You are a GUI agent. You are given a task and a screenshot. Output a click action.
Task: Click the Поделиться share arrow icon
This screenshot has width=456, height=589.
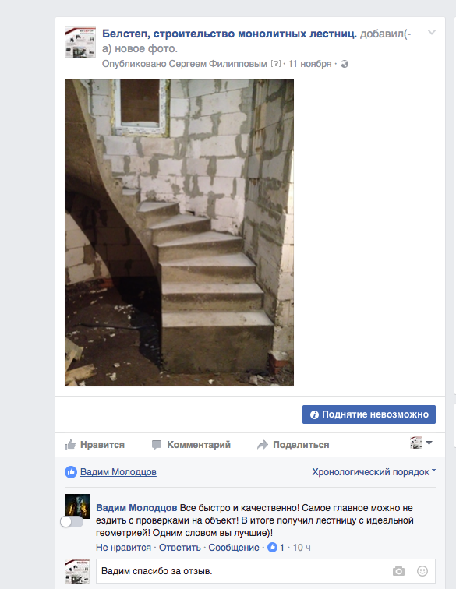click(x=263, y=445)
